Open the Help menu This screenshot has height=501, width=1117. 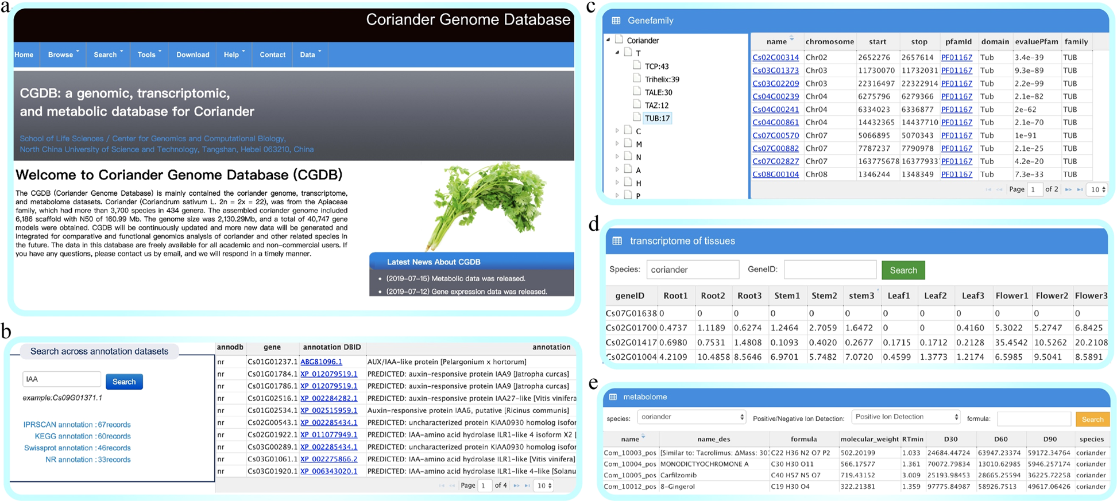(234, 55)
